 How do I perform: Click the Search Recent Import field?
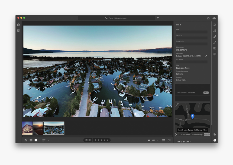click(116, 18)
